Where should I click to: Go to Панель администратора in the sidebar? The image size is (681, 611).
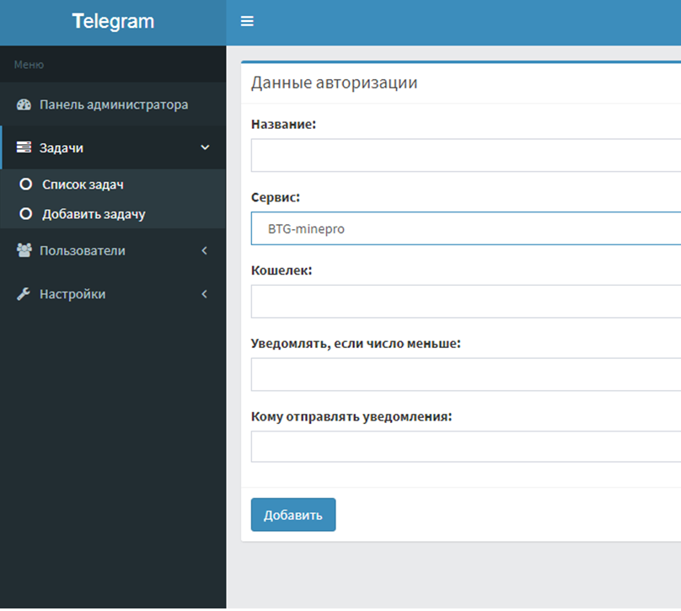coord(113,105)
